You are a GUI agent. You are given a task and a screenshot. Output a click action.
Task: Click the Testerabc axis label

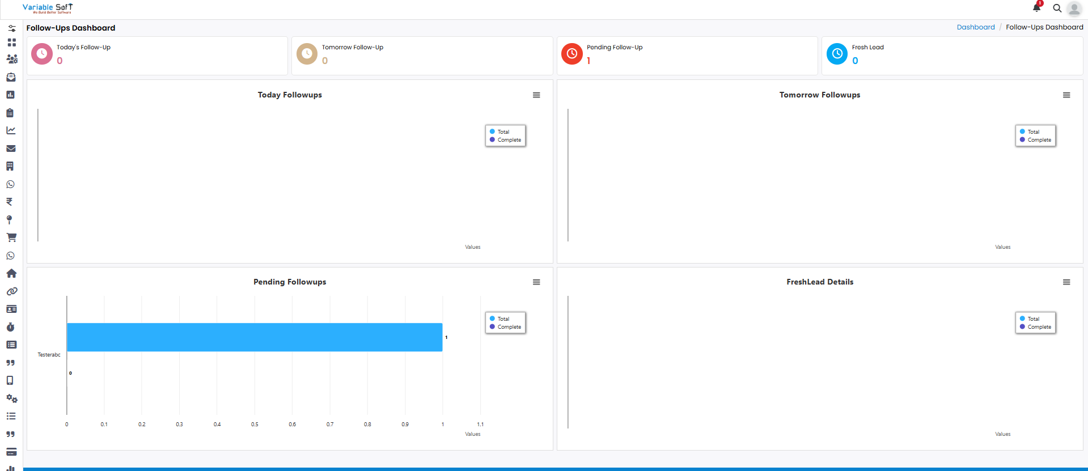tap(49, 355)
